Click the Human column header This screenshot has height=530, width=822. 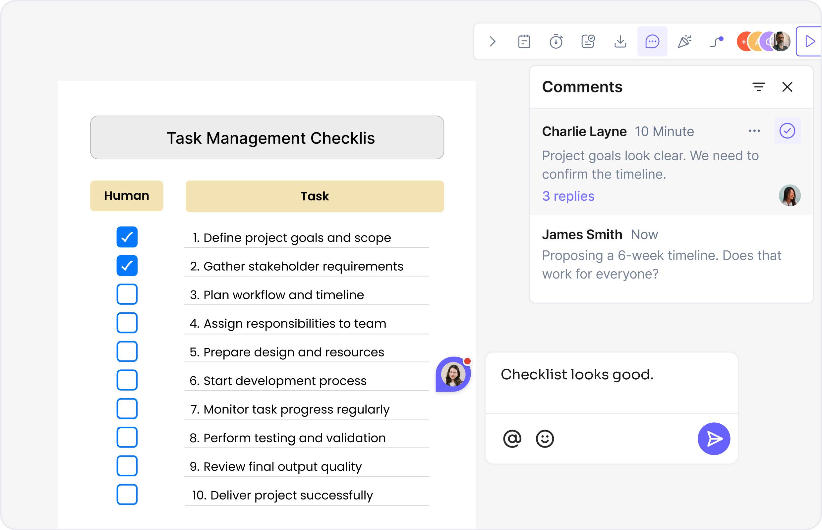126,196
